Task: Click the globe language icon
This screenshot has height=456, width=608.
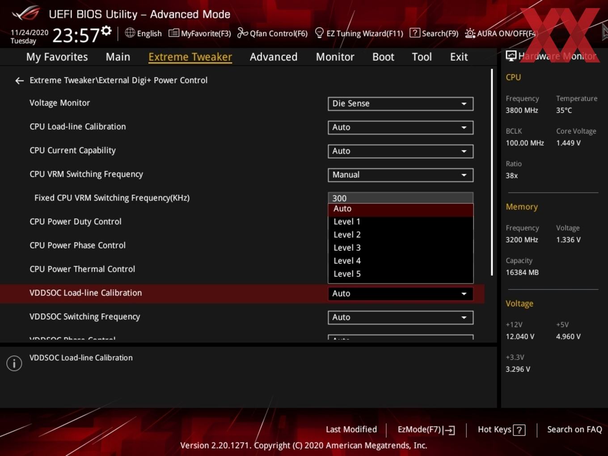Action: [x=130, y=33]
